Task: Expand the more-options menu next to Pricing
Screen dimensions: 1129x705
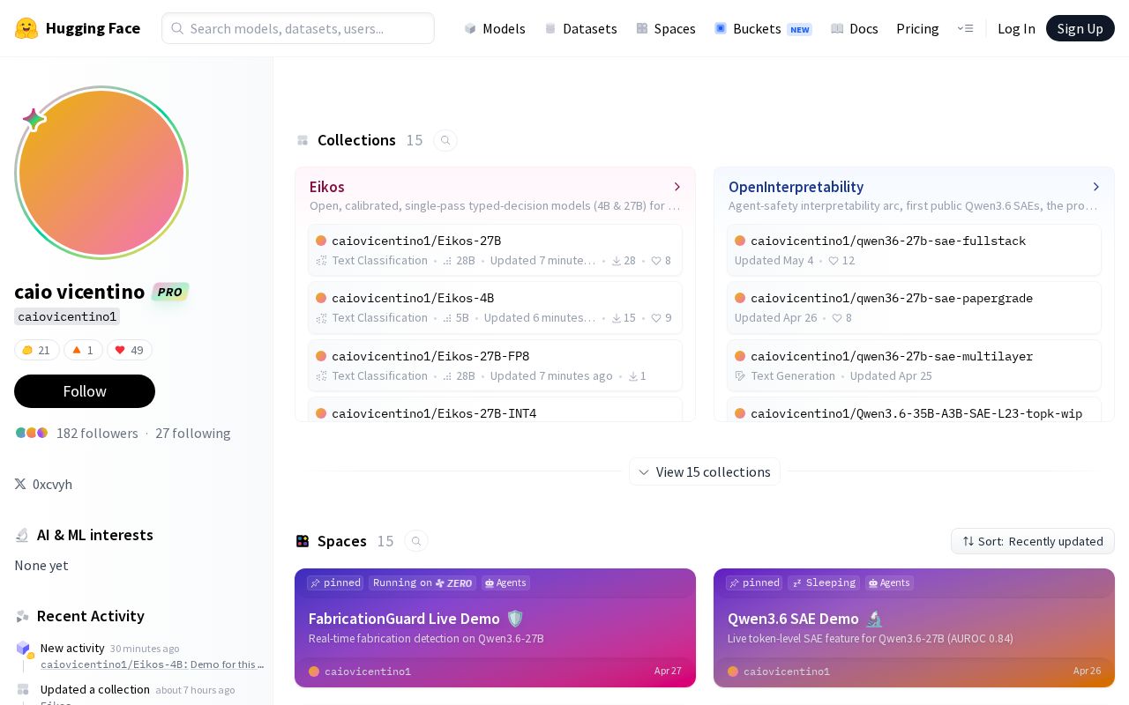Action: tap(965, 28)
